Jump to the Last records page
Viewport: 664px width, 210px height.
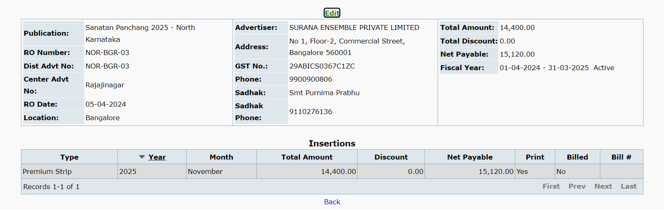tap(629, 186)
